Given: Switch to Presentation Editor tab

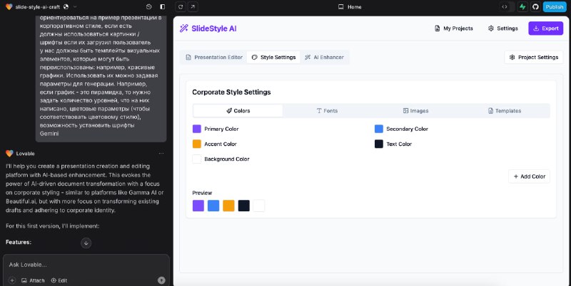Looking at the screenshot, I should tap(213, 58).
